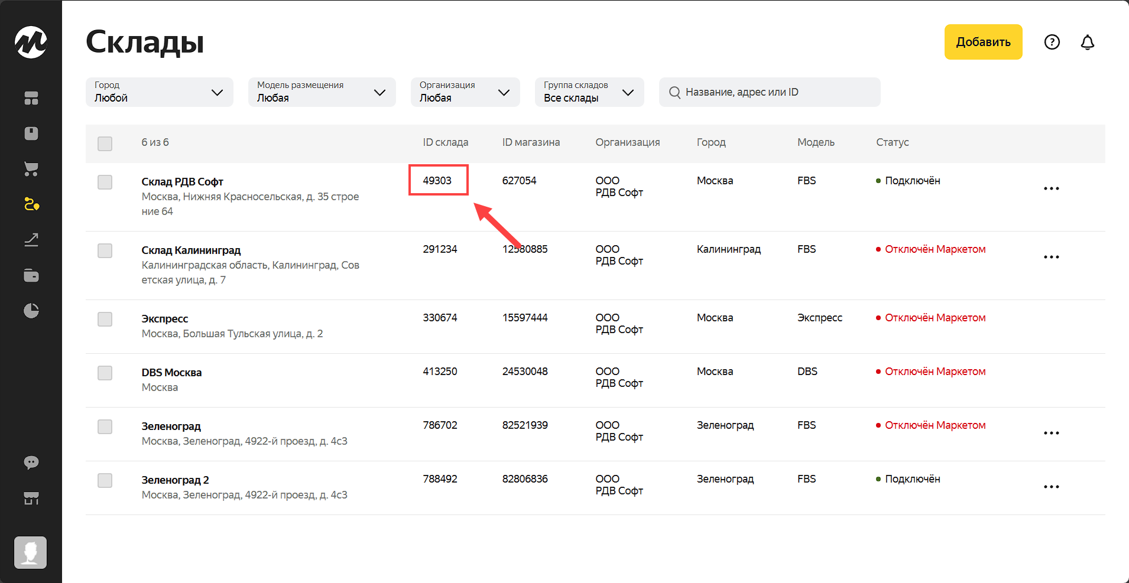Select the Зеленоград 2 checkbox
The width and height of the screenshot is (1129, 583).
[105, 480]
